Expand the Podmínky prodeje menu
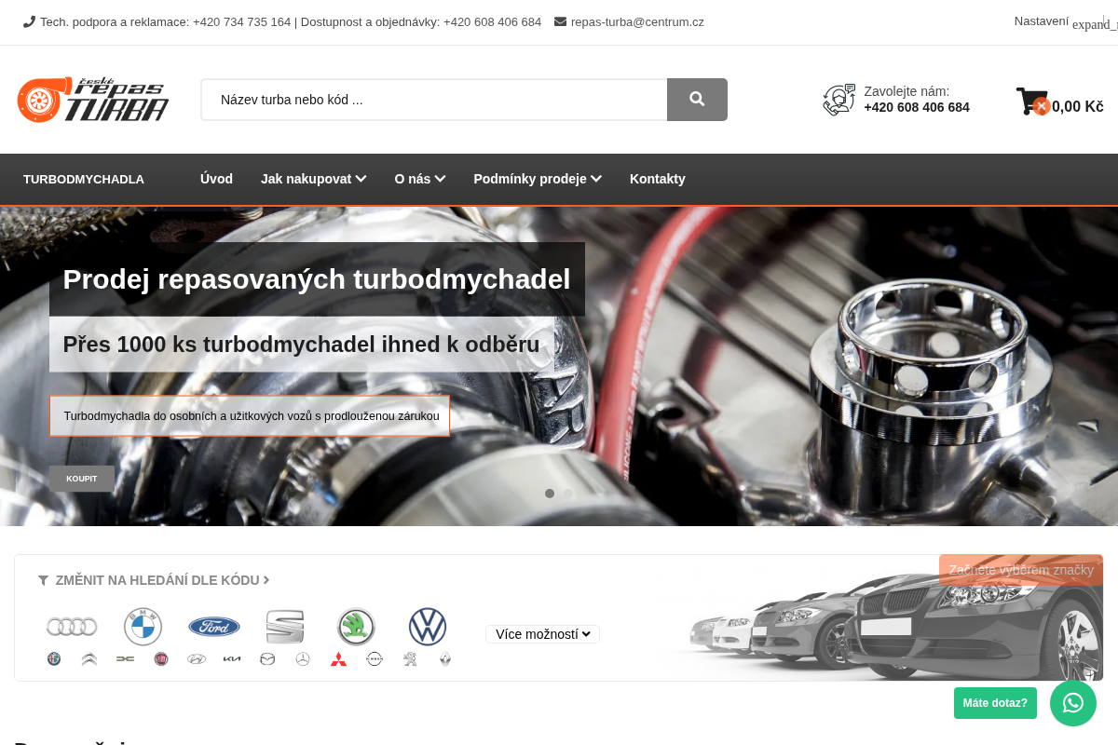 coord(538,179)
